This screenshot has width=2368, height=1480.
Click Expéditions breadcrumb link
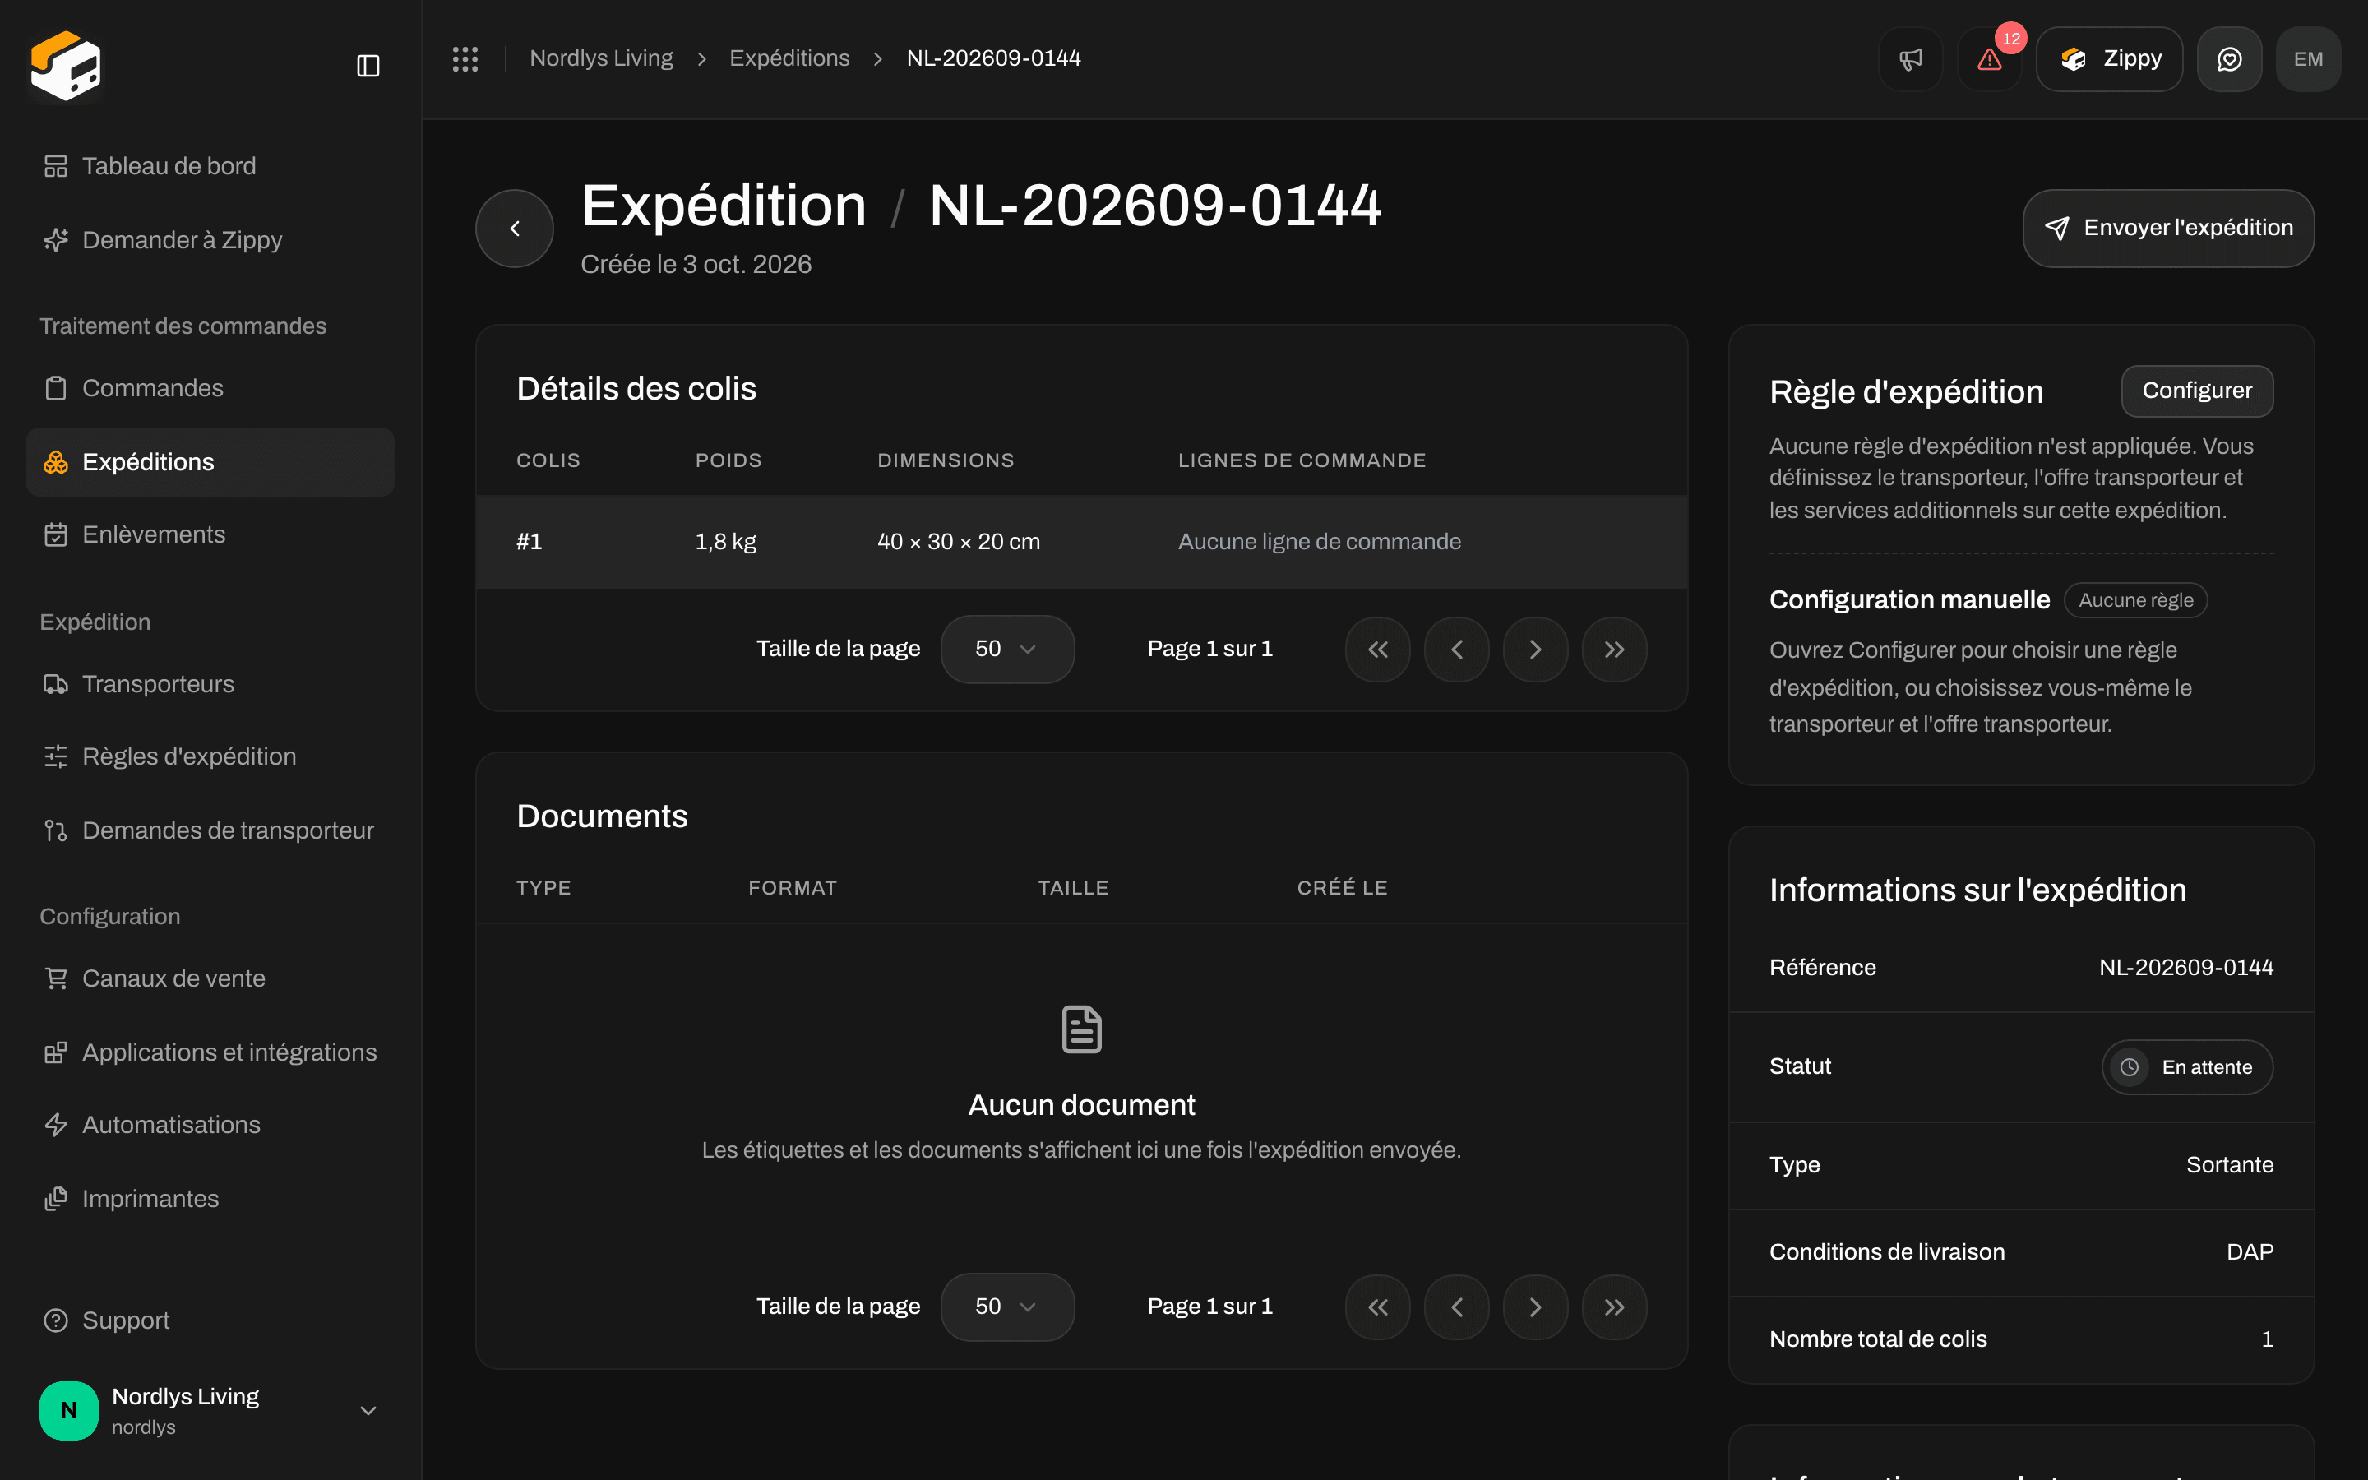click(789, 58)
